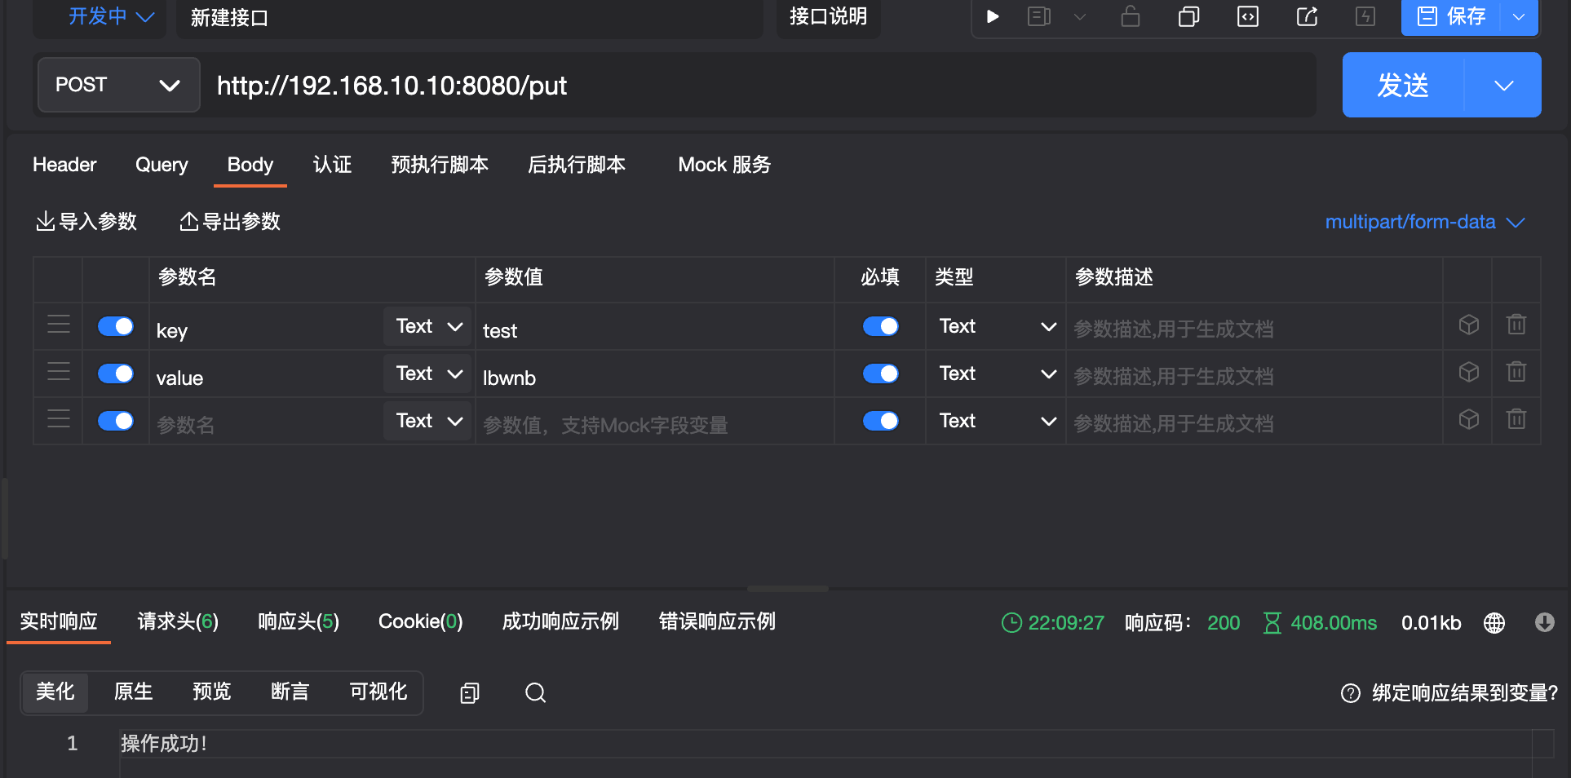The width and height of the screenshot is (1571, 778).
Task: Click the lock icon in top toolbar
Action: pos(1131,16)
